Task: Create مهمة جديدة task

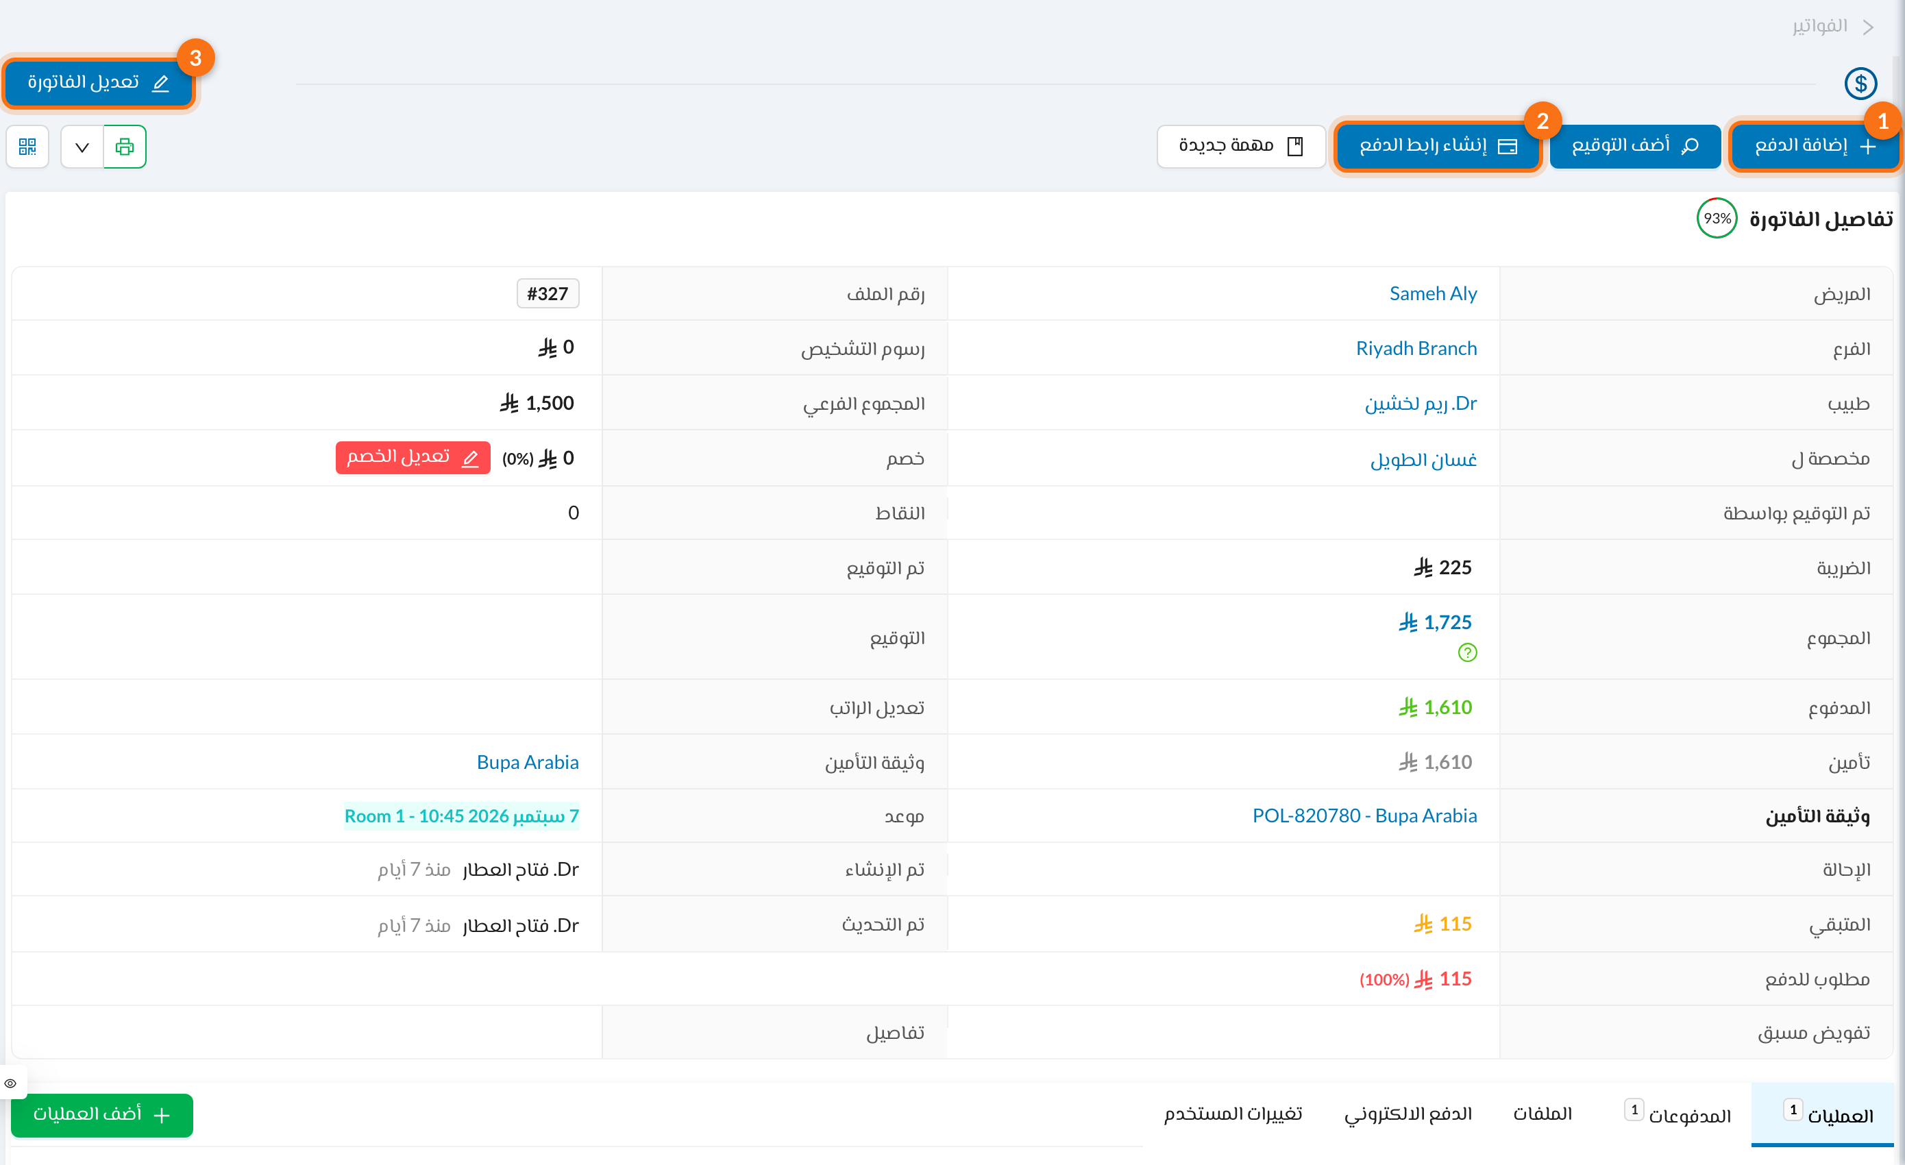Action: coord(1241,146)
